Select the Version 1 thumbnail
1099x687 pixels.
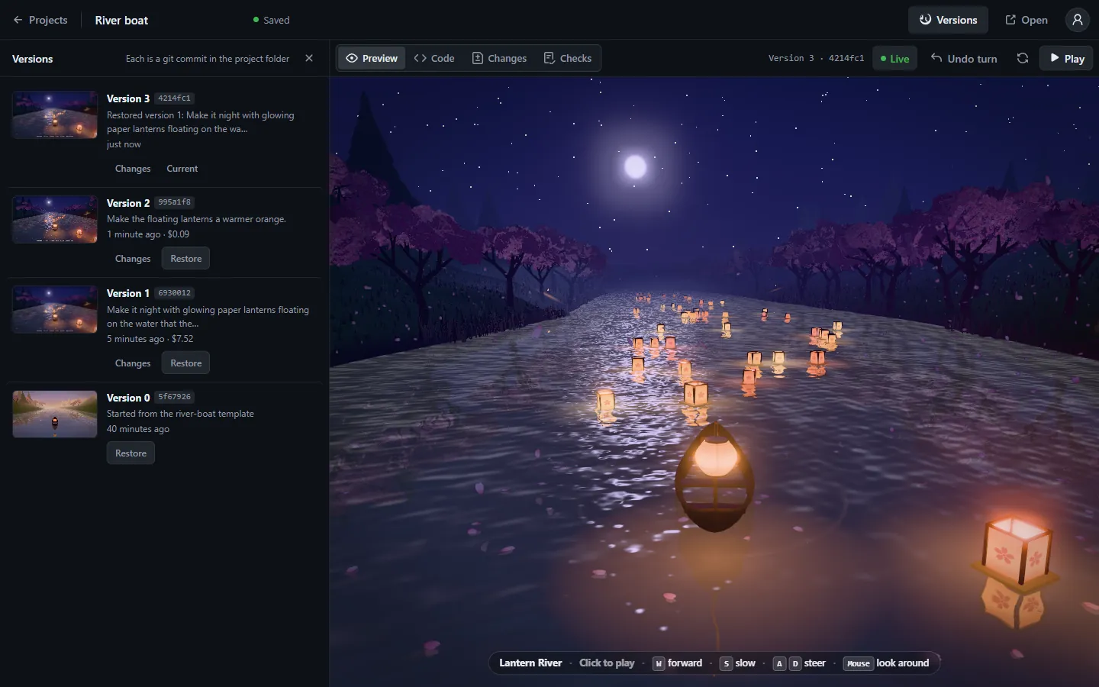pyautogui.click(x=55, y=309)
